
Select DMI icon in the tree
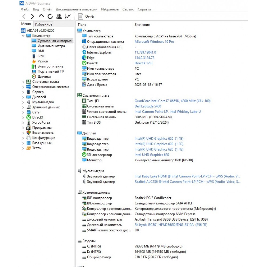[34, 51]
